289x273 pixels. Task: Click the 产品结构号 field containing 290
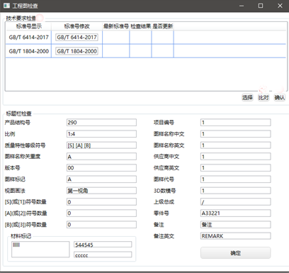coord(101,123)
